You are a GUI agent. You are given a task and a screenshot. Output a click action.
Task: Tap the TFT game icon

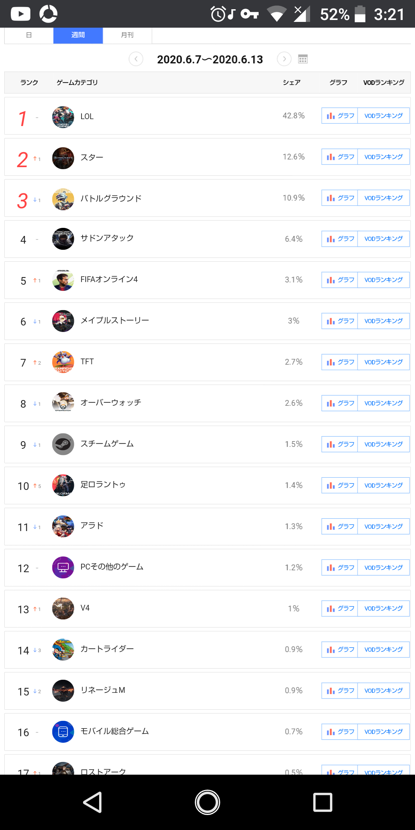63,362
